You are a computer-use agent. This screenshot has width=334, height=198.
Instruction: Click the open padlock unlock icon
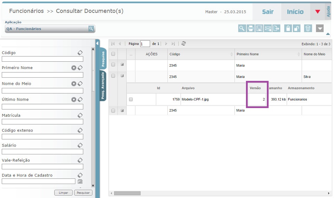tap(296, 29)
